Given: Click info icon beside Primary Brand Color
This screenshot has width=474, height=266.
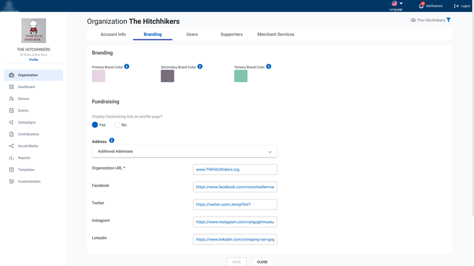Looking at the screenshot, I should click(127, 66).
